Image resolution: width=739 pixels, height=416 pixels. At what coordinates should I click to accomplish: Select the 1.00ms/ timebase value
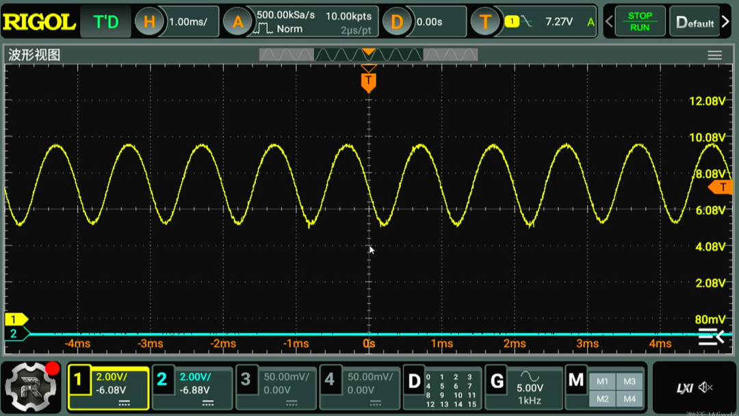tap(187, 22)
